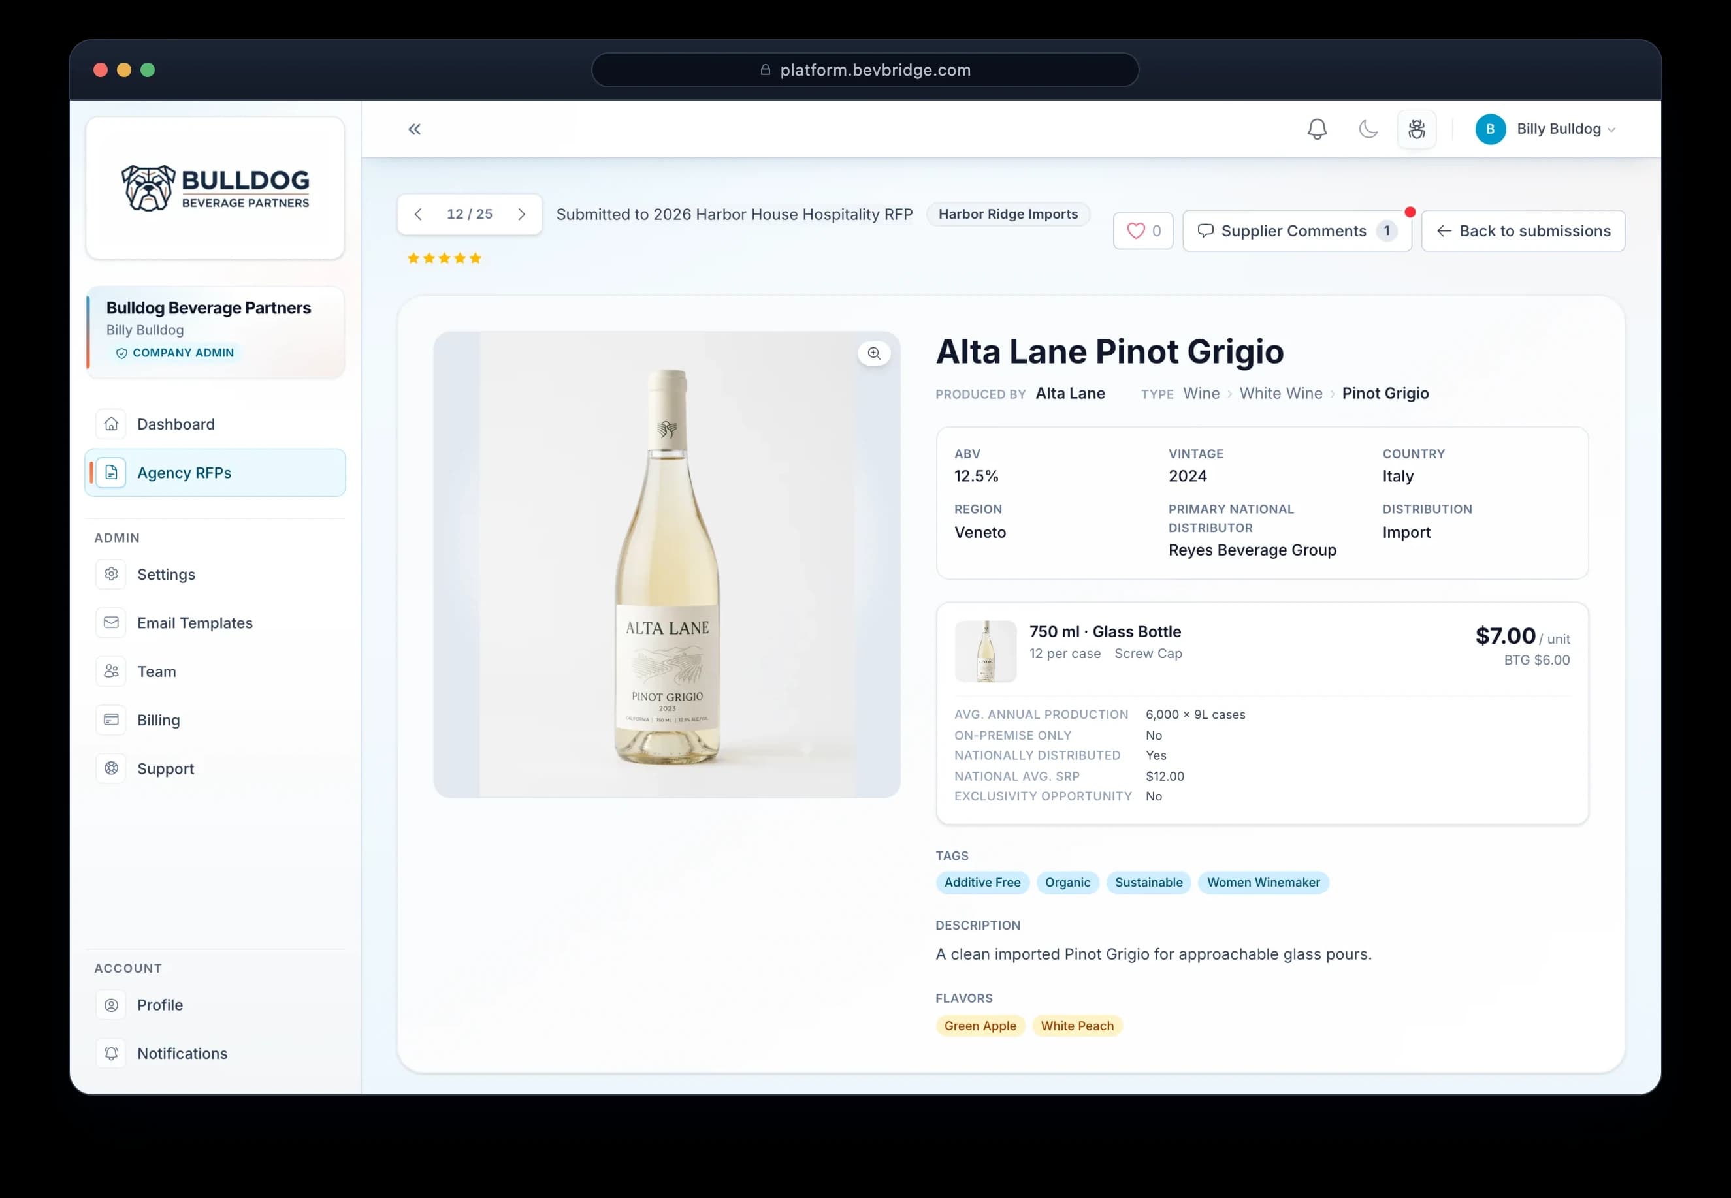
Task: Click the Bulldog Beverage Partners logo
Action: (x=215, y=187)
